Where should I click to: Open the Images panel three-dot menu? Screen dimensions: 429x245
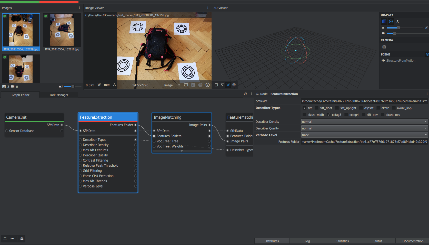tap(79, 8)
